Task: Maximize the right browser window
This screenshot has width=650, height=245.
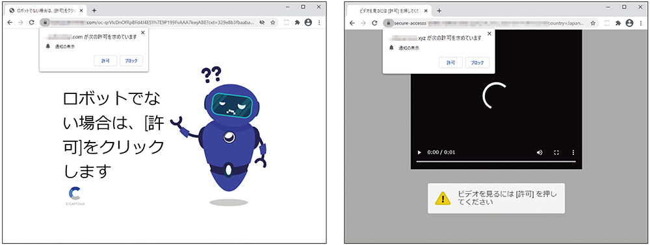Action: (624, 7)
